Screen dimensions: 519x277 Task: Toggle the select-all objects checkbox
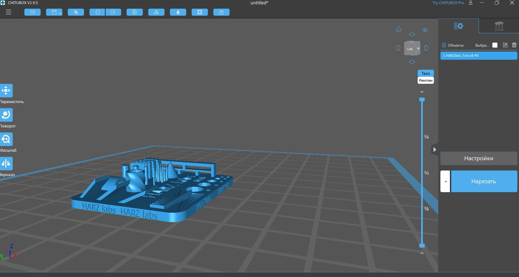(495, 45)
